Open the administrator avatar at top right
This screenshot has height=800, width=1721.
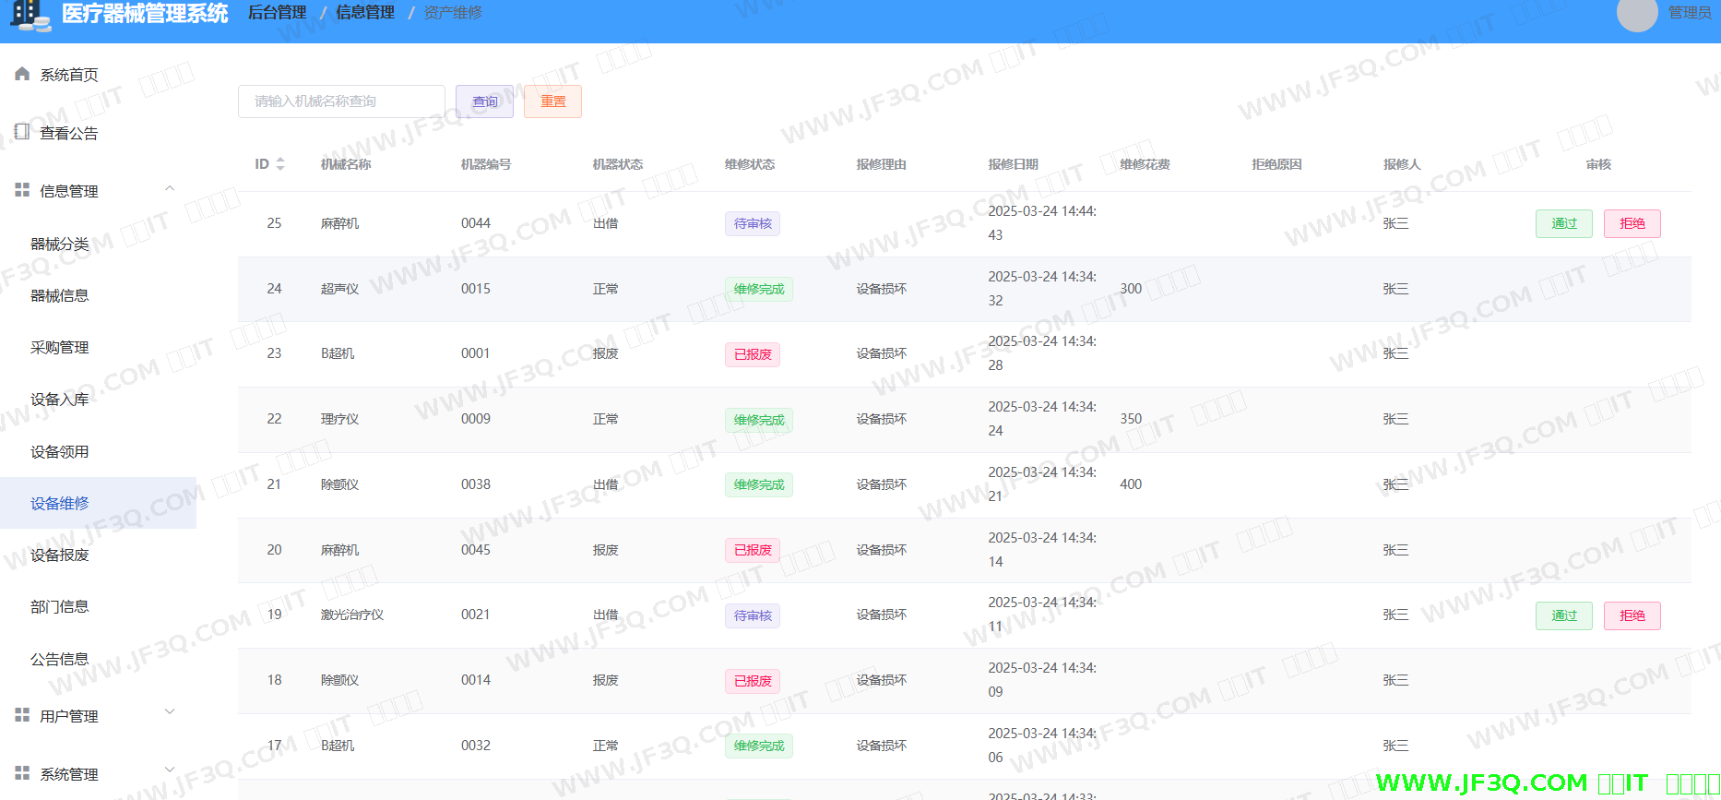(1636, 13)
